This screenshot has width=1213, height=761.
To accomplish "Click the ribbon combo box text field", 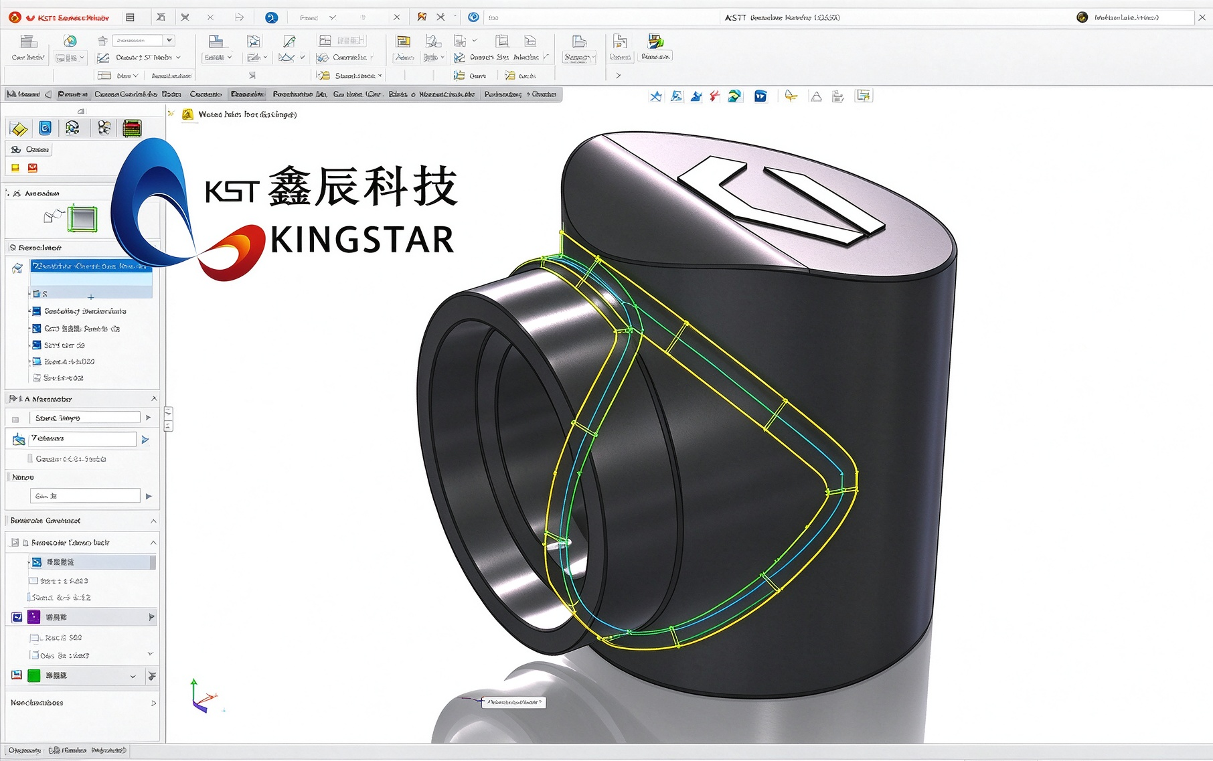I will 138,40.
